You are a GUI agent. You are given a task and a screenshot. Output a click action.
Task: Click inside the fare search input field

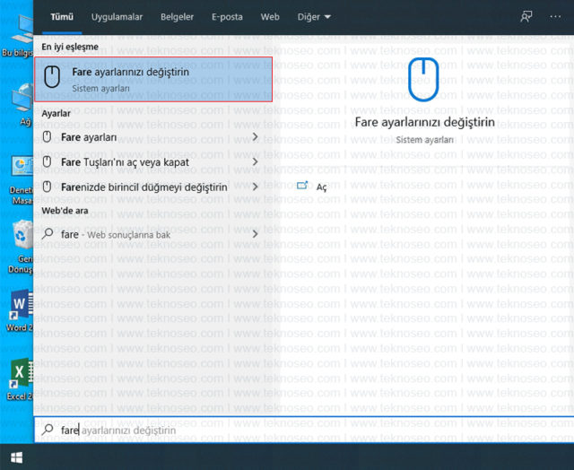pyautogui.click(x=304, y=430)
